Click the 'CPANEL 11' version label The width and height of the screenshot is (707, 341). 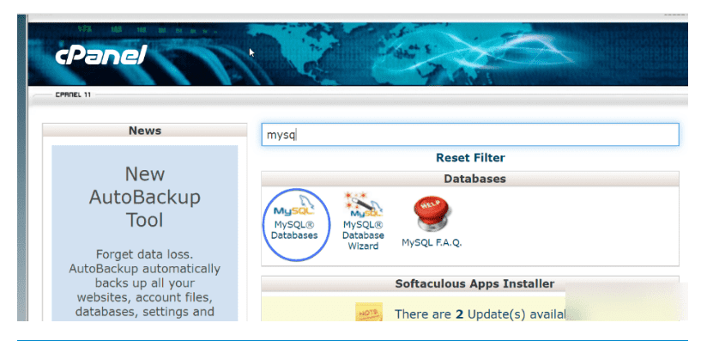(73, 94)
